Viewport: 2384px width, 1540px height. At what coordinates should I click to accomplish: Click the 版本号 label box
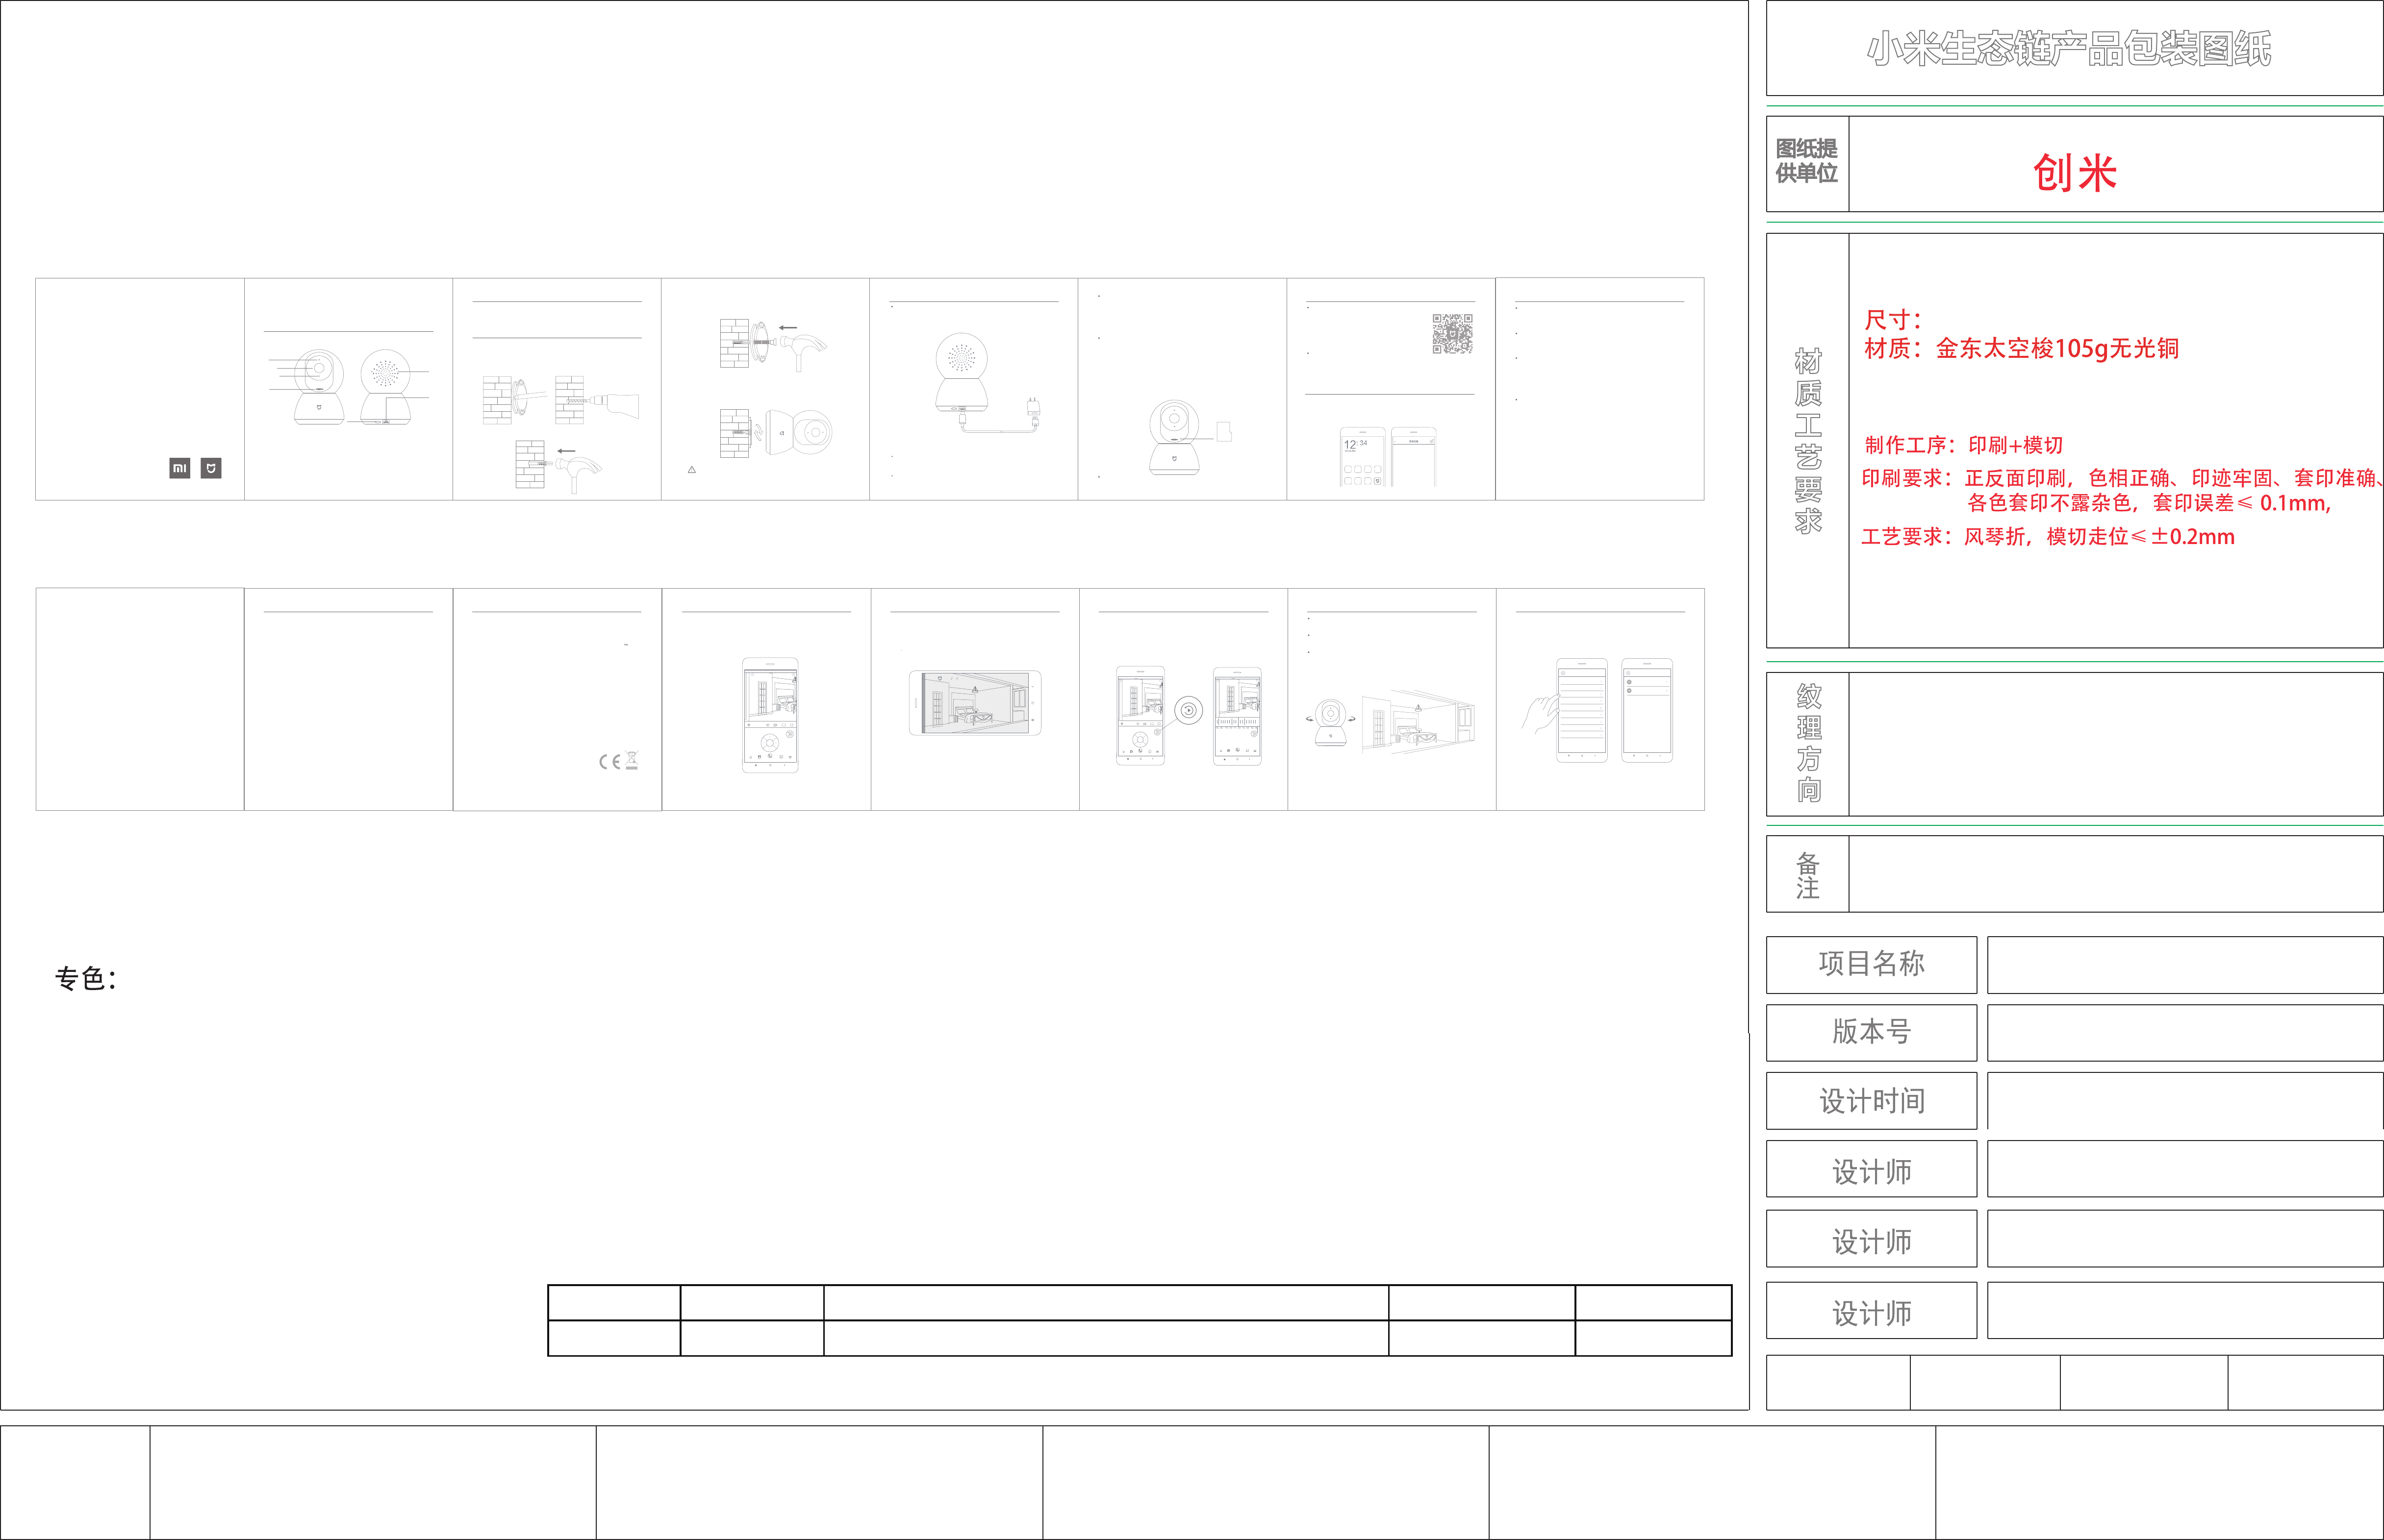[1871, 1032]
